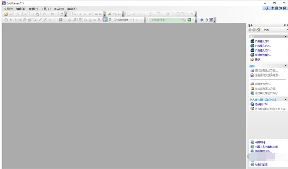
Task: Click the home icon in task pane
Action: coord(258,30)
